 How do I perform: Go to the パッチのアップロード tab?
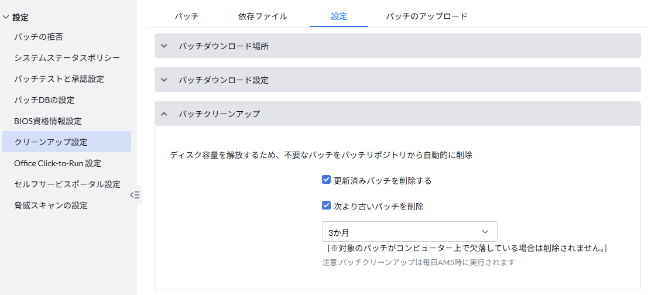(x=426, y=16)
